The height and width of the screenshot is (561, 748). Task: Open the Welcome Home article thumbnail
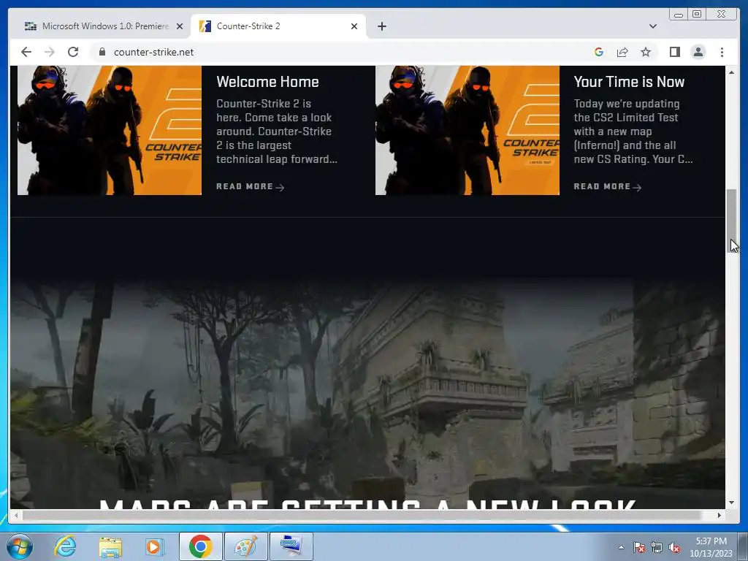point(110,130)
